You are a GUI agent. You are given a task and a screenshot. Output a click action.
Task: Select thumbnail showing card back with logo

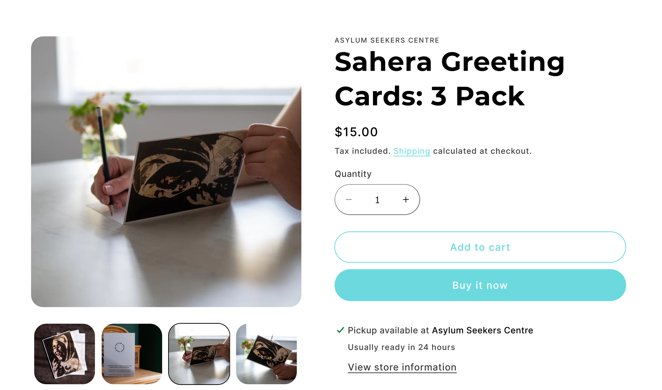click(132, 354)
